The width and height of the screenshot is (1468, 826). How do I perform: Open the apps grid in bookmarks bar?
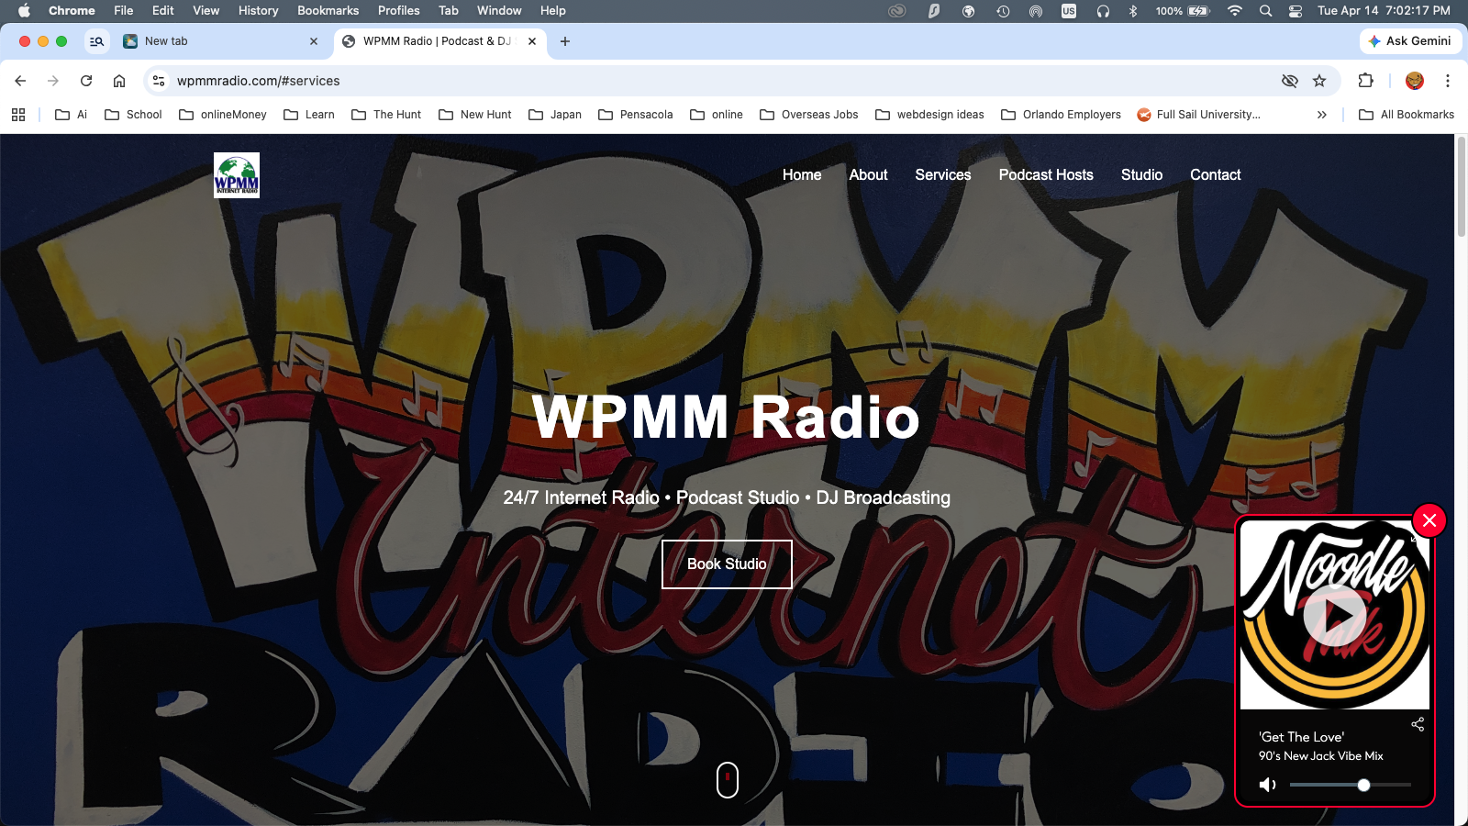[18, 115]
